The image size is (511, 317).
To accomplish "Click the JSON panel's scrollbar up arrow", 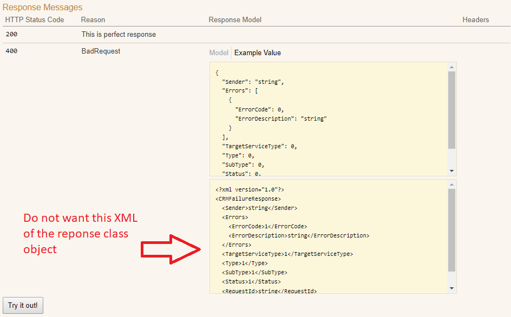I will [451, 65].
